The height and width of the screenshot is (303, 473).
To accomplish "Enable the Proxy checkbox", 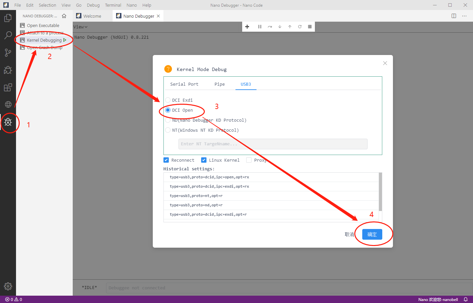I will pyautogui.click(x=249, y=160).
